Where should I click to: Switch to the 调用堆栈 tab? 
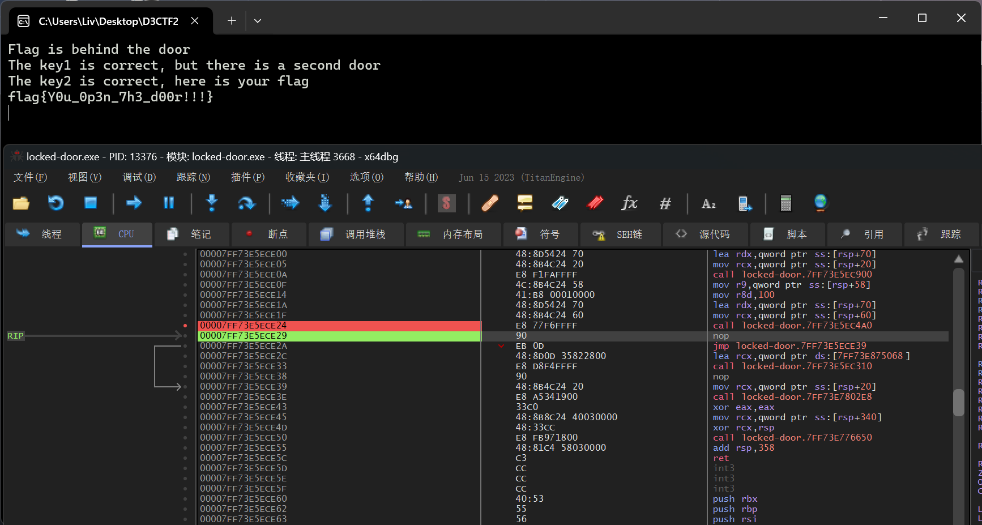(356, 234)
